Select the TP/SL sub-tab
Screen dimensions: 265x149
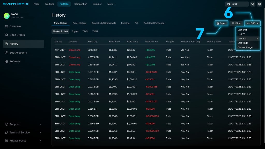[x=85, y=31]
